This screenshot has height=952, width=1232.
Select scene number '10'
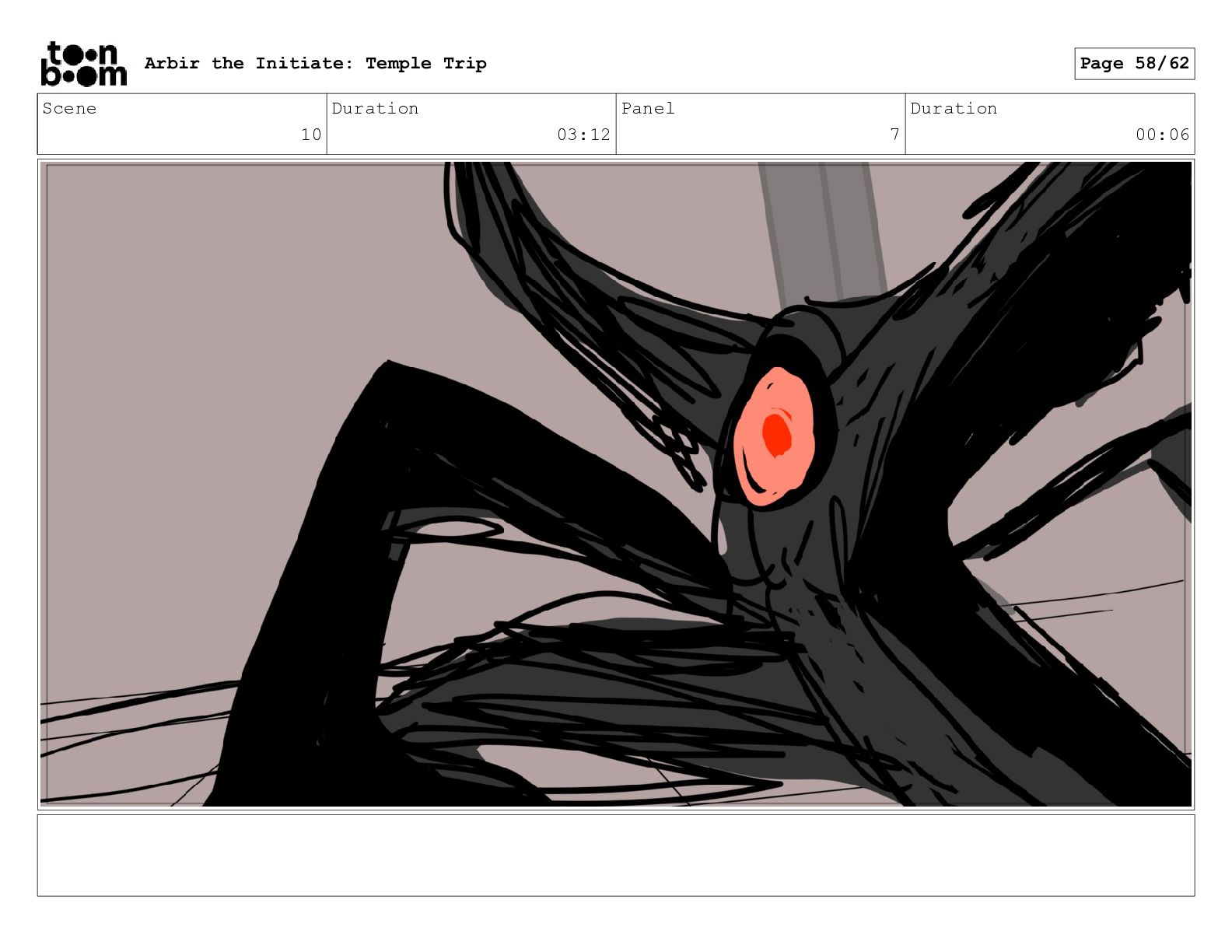tap(311, 135)
